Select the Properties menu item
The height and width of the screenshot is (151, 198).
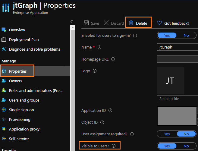pos(18,71)
